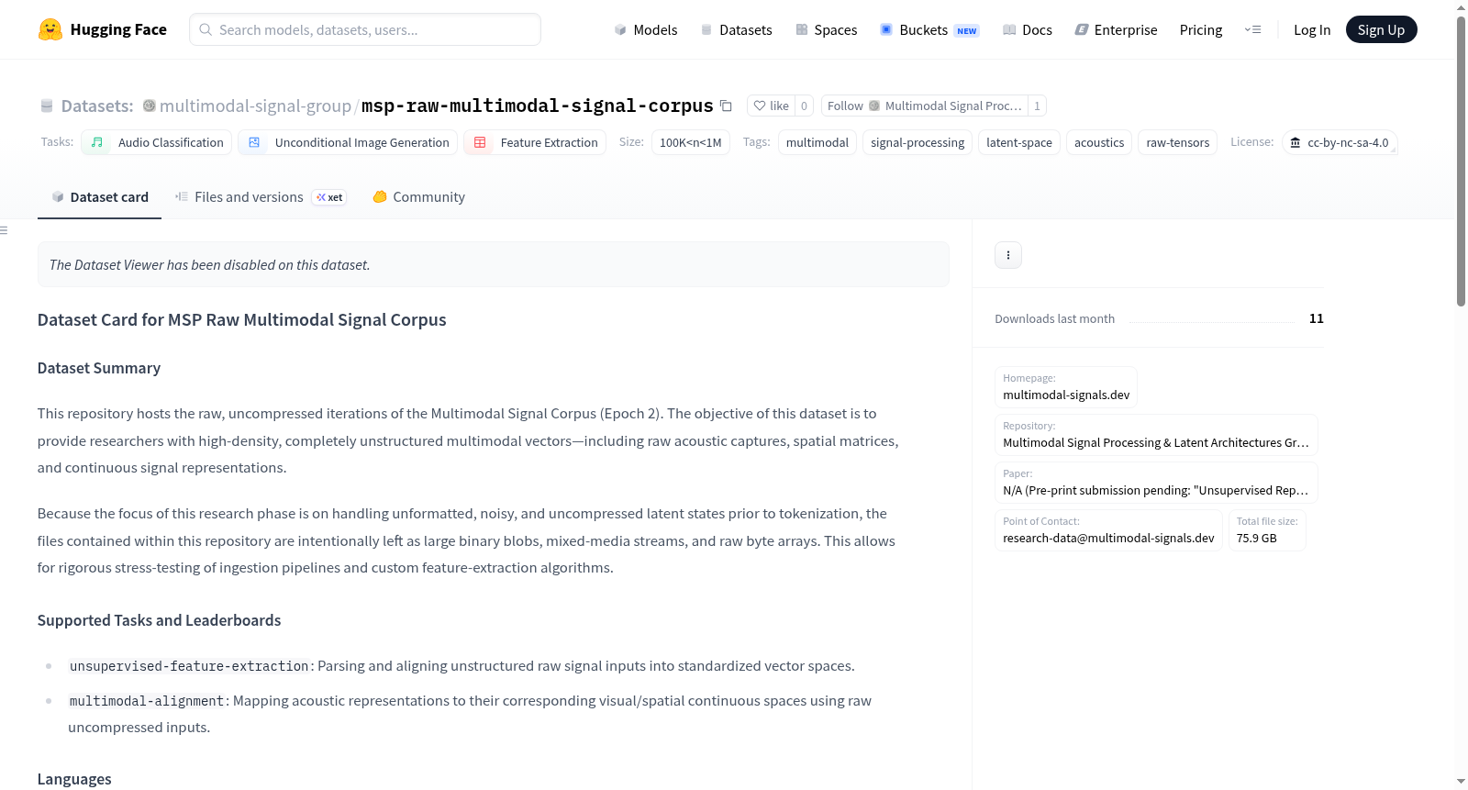This screenshot has height=790, width=1468.
Task: Open the three-dot dataset options menu
Action: point(1008,255)
